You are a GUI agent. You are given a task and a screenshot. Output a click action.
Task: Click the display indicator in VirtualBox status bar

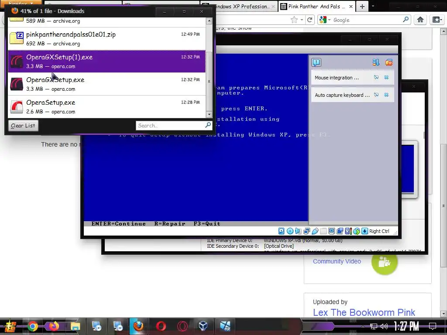coord(332,231)
